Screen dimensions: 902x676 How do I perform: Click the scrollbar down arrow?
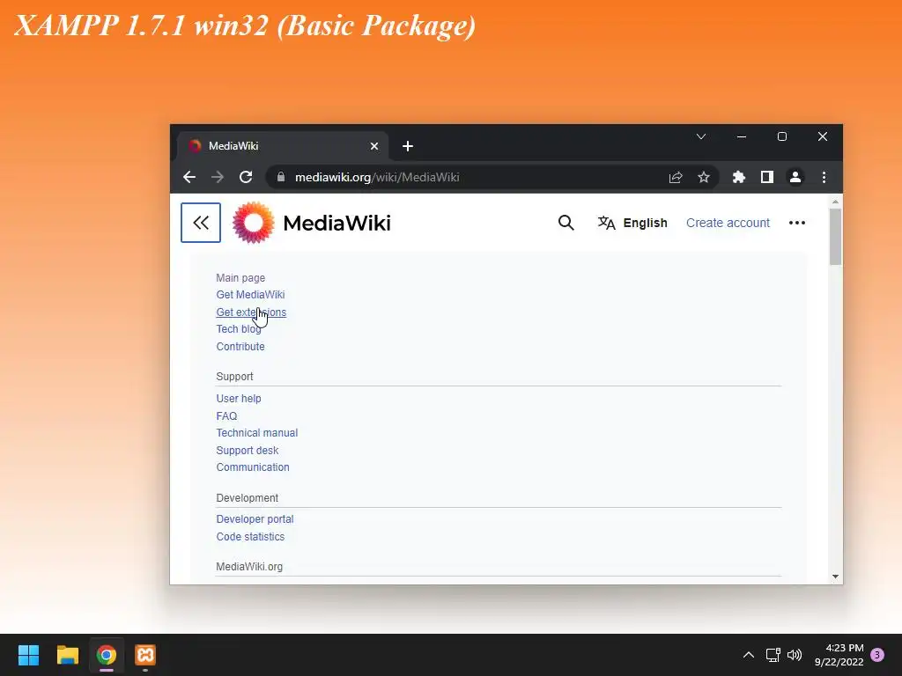click(835, 577)
